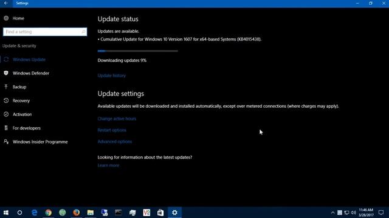Click the Settings gear on taskbar
Image resolution: width=389 pixels, height=218 pixels.
(174, 213)
